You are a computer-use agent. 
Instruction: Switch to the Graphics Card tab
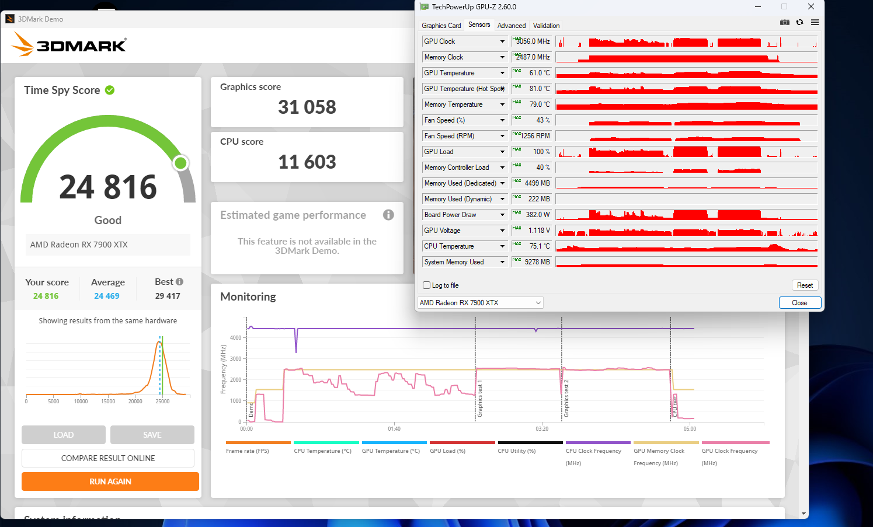point(441,26)
